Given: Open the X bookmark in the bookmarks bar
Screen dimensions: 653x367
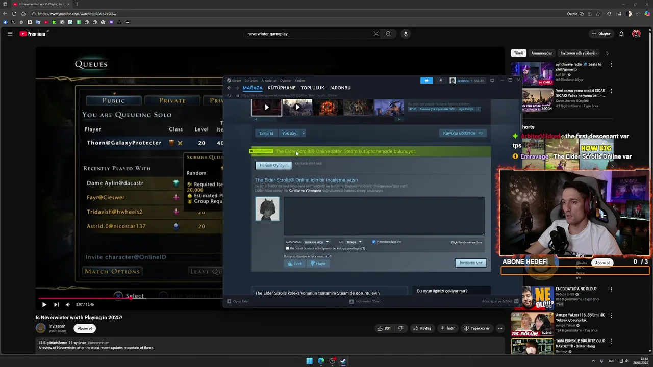Looking at the screenshot, I should point(13,22).
